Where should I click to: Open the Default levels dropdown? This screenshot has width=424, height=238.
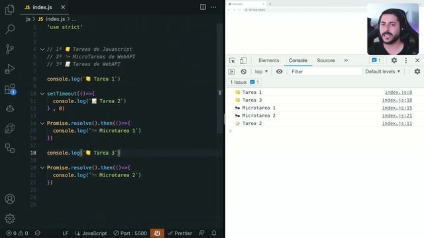pos(383,71)
